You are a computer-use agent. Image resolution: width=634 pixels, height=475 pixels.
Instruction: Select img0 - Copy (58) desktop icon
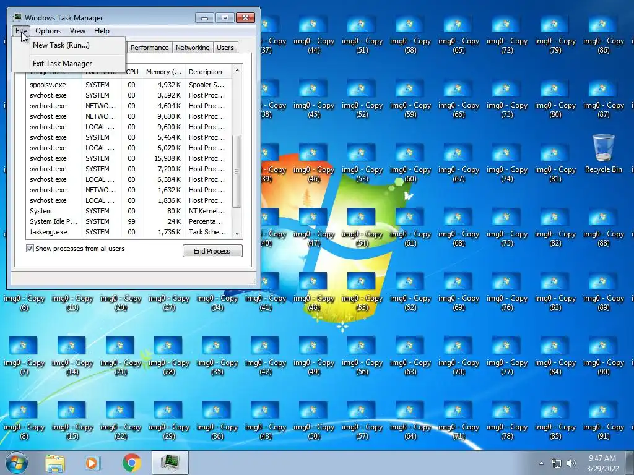point(410,35)
